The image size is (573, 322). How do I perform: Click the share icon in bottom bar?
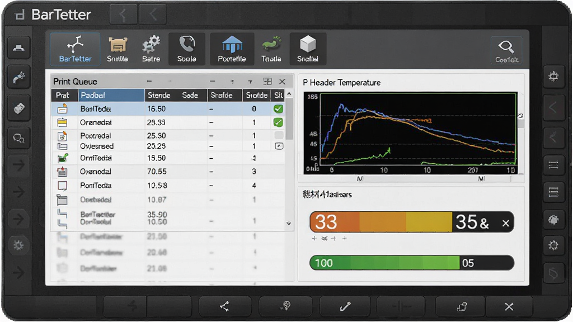coord(225,306)
